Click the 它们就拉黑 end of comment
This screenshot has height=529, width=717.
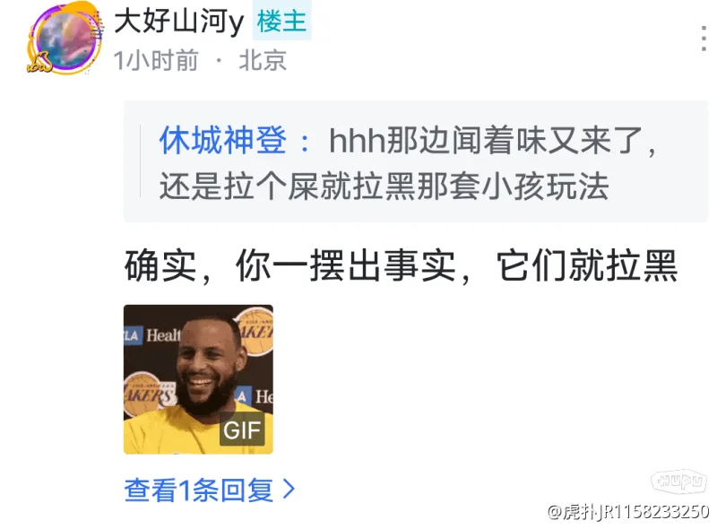(587, 266)
